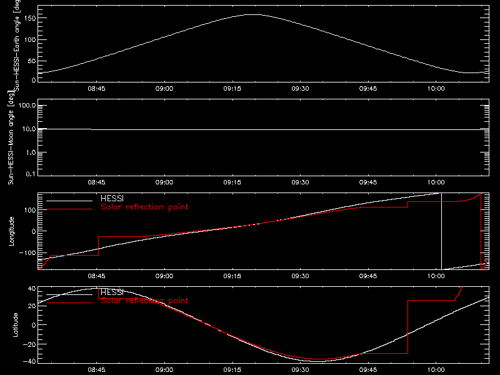Image resolution: width=500 pixels, height=375 pixels.
Task: Click the 50 tick on Earth angle axis
Action: [32, 61]
